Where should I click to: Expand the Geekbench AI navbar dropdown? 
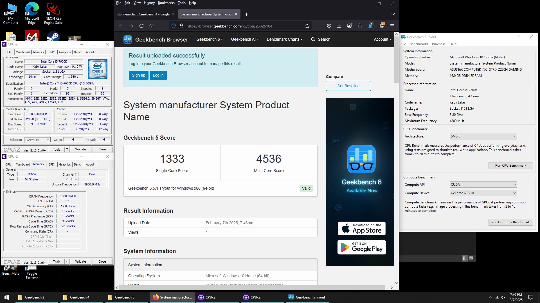[x=245, y=39]
